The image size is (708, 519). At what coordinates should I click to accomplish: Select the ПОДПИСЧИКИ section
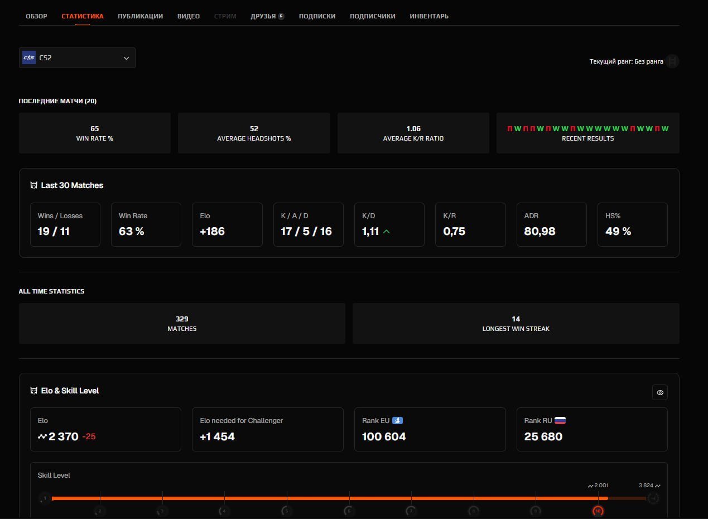point(372,16)
